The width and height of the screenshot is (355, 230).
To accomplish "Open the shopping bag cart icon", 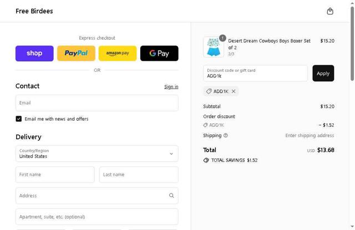I will click(x=330, y=11).
